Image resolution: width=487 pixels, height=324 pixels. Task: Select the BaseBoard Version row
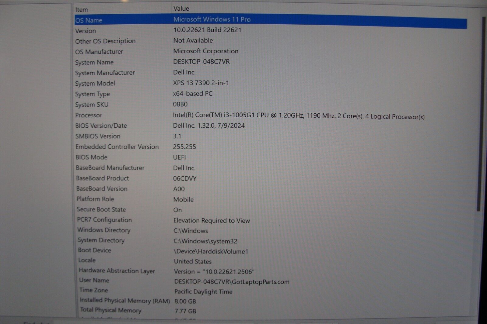click(x=102, y=189)
